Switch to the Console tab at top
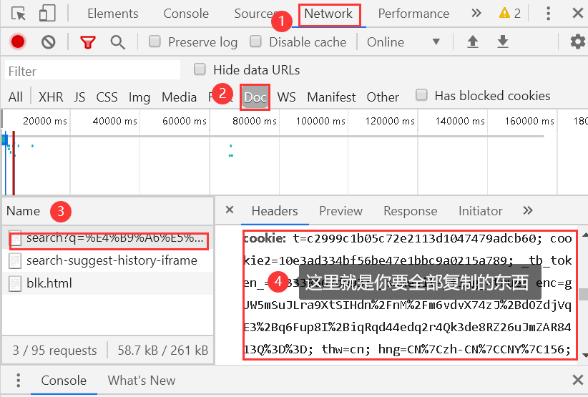 pyautogui.click(x=186, y=14)
